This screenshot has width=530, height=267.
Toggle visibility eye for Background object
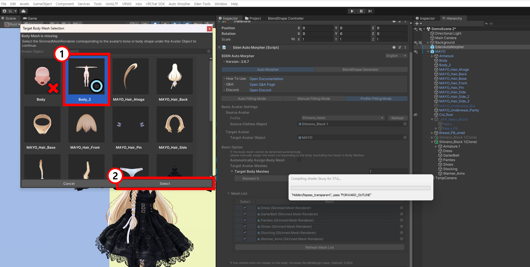(x=416, y=43)
